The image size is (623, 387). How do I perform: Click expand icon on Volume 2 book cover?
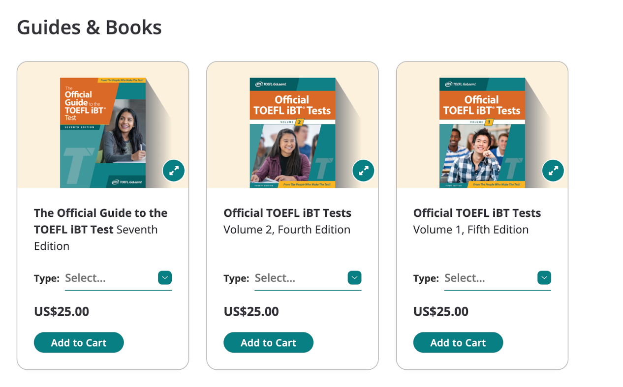click(363, 171)
